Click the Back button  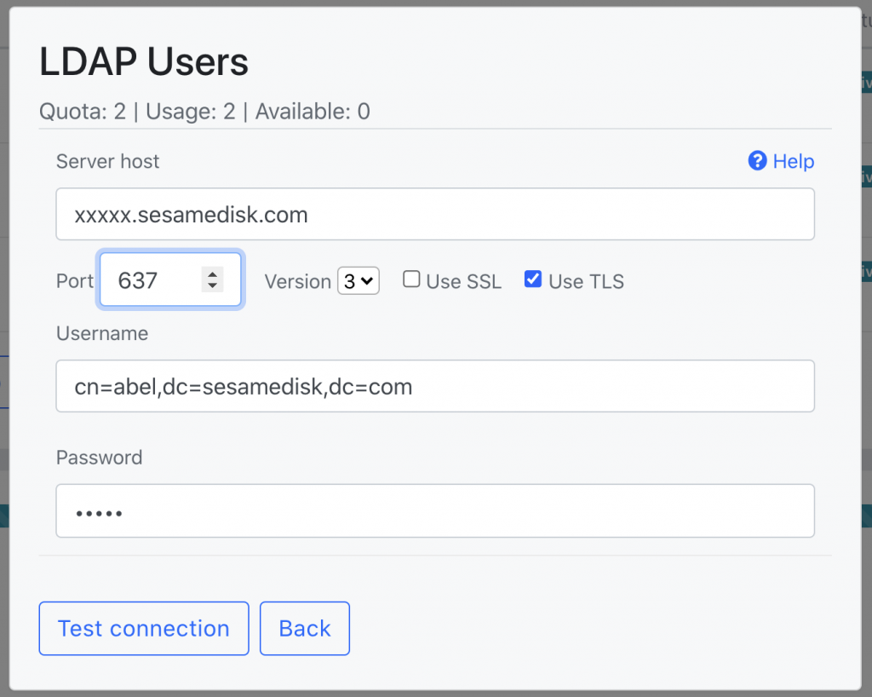click(x=305, y=629)
